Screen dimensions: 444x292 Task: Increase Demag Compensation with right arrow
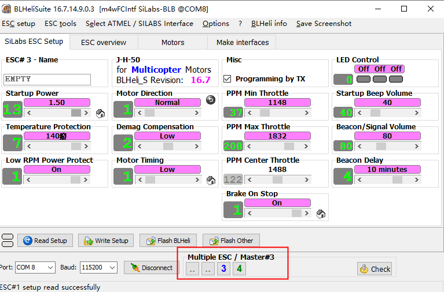point(197,146)
